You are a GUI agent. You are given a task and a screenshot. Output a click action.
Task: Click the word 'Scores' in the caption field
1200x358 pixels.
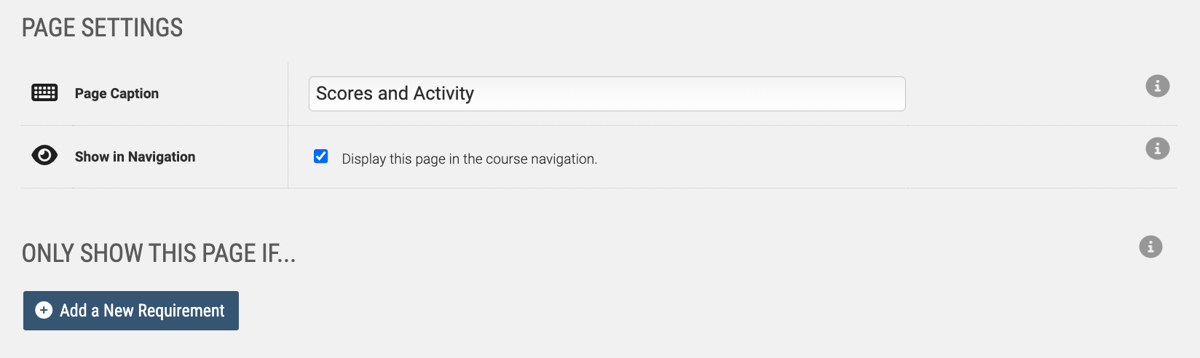point(344,94)
